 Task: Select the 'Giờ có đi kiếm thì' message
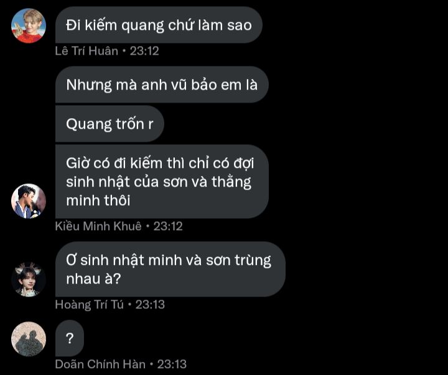coord(162,182)
